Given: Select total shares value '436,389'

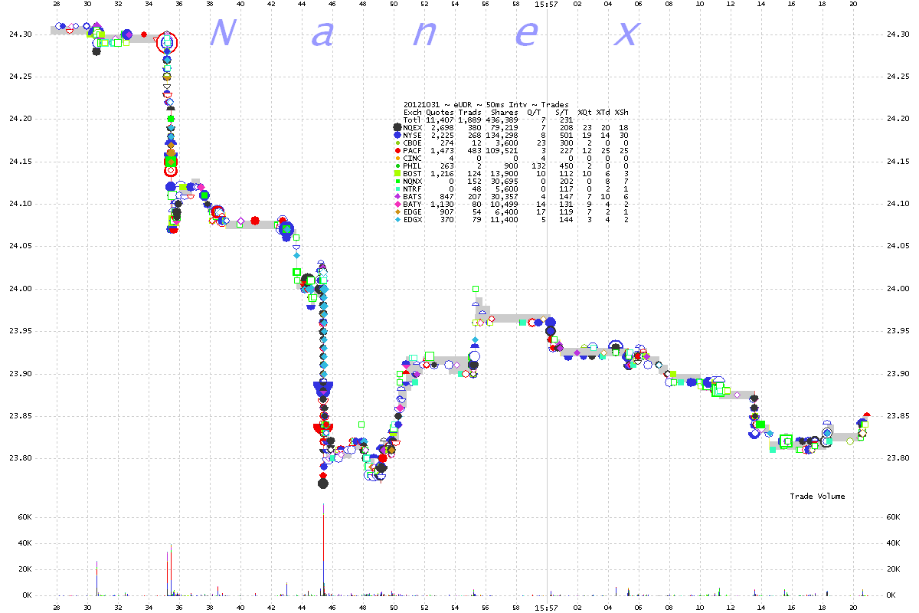Looking at the screenshot, I should click(x=502, y=120).
